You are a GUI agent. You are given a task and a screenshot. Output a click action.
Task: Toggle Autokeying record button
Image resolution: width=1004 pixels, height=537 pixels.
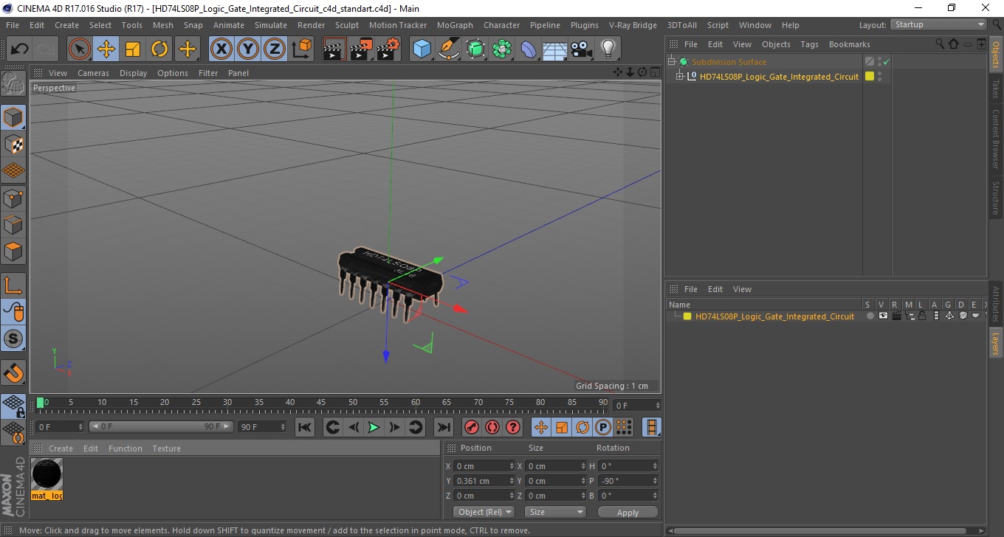tap(492, 427)
